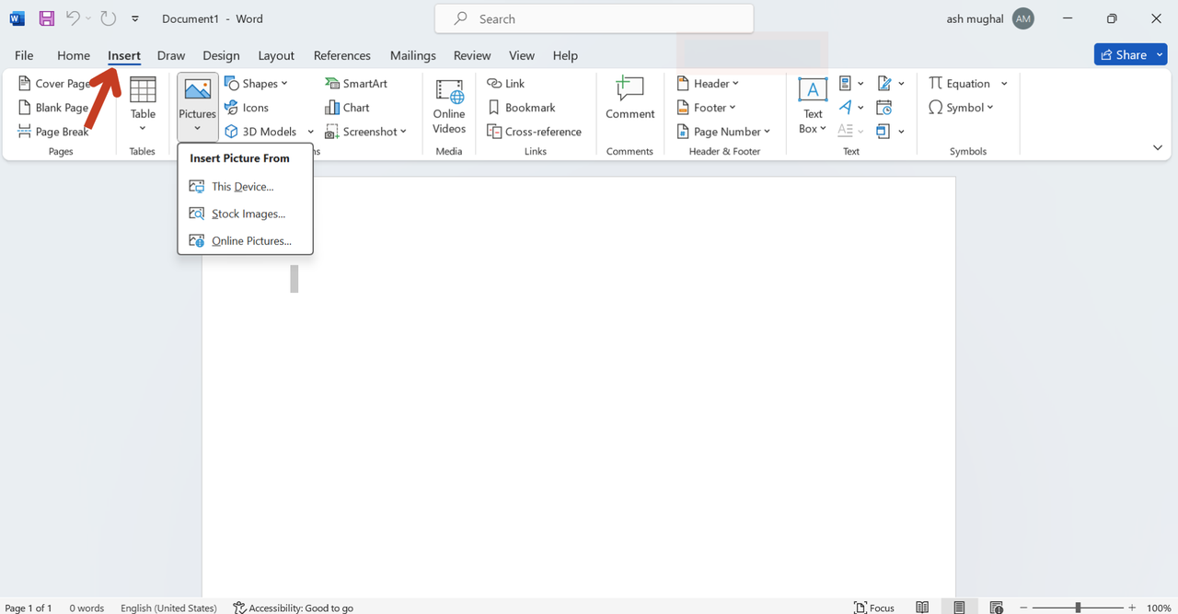Click the Text Box button
Viewport: 1178px width, 614px height.
pos(813,107)
